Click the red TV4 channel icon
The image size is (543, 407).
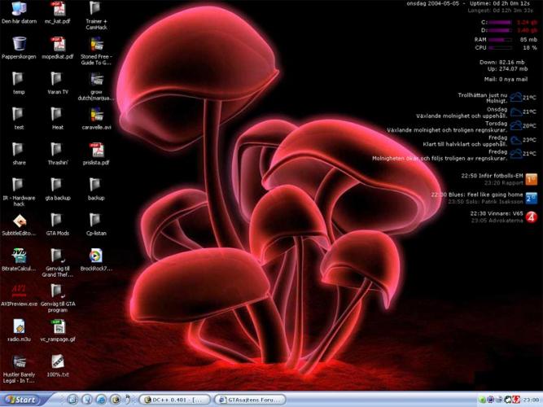click(531, 217)
